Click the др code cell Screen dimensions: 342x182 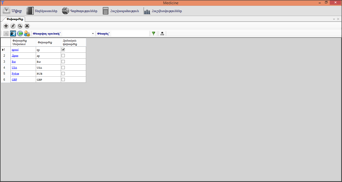pos(49,56)
